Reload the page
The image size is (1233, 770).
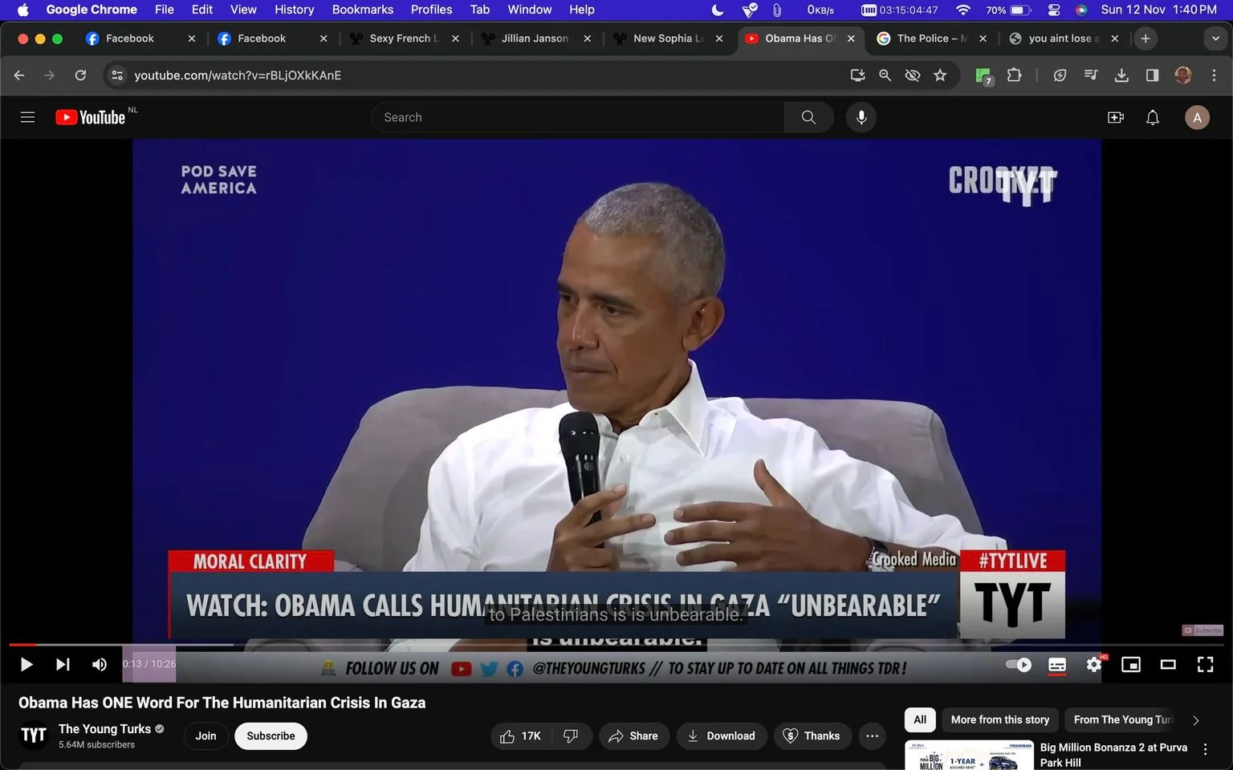coord(80,75)
